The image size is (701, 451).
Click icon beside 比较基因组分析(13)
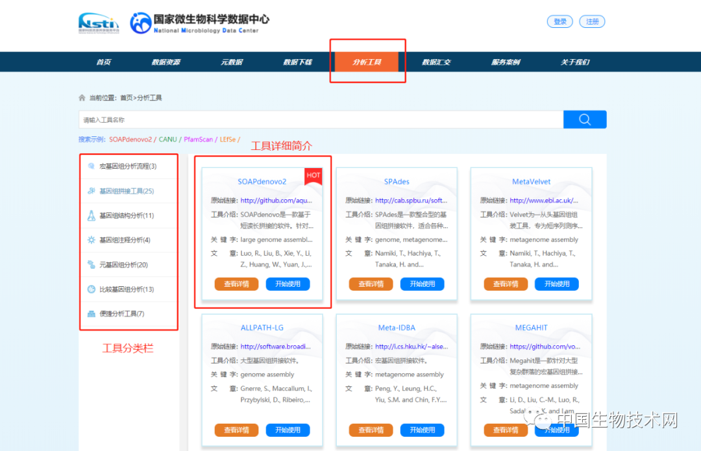pyautogui.click(x=92, y=289)
